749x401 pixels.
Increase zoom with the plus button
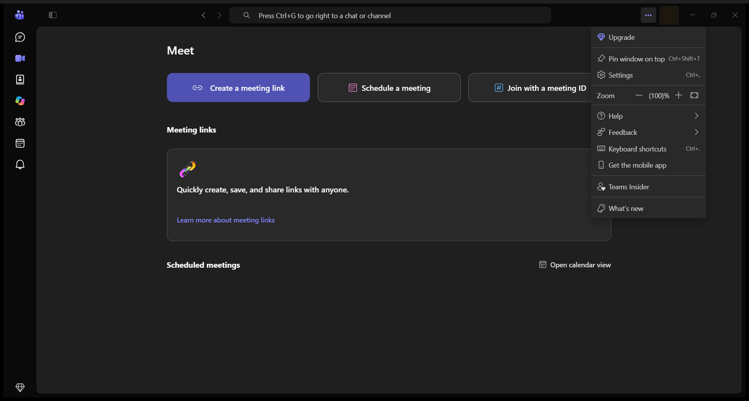coord(679,95)
